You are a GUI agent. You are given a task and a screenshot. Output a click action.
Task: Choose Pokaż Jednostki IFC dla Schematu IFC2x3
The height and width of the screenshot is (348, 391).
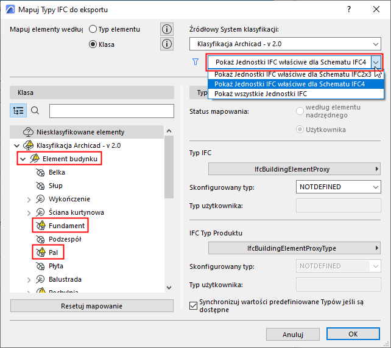point(293,74)
